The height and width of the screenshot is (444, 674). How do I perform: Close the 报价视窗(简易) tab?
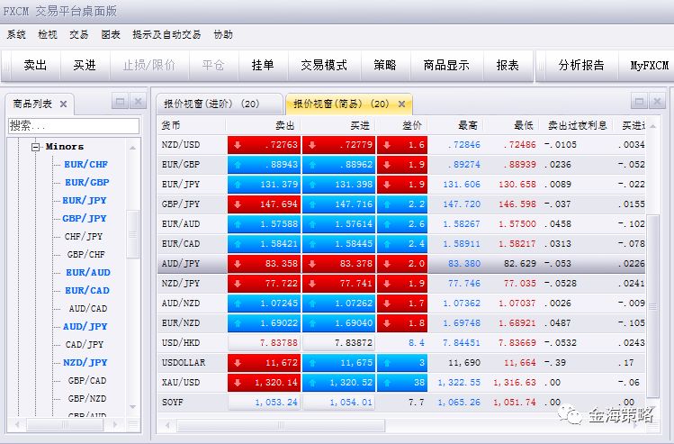404,104
